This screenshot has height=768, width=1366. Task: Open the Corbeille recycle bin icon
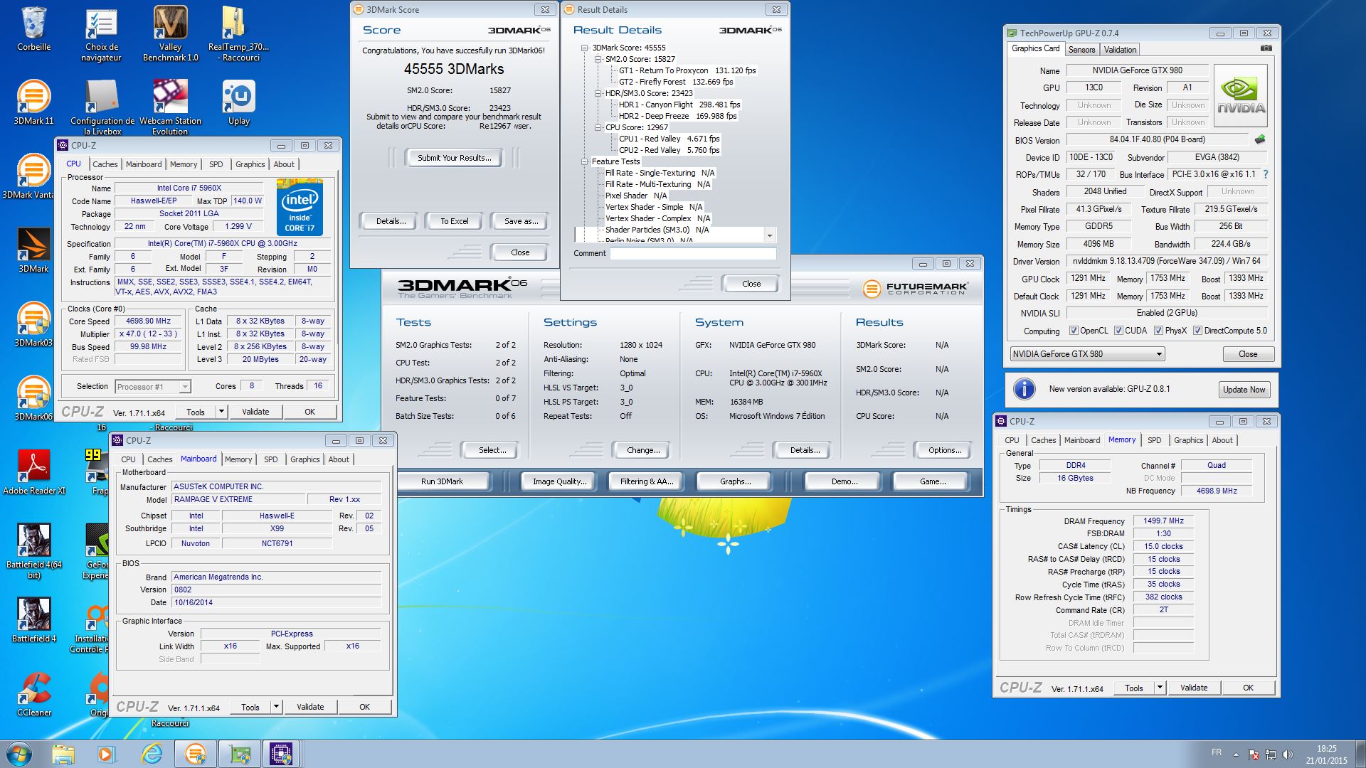pos(33,28)
